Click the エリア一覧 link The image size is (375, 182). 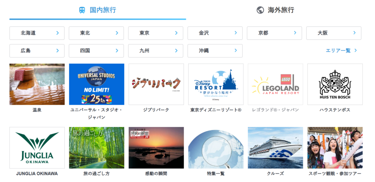341,51
